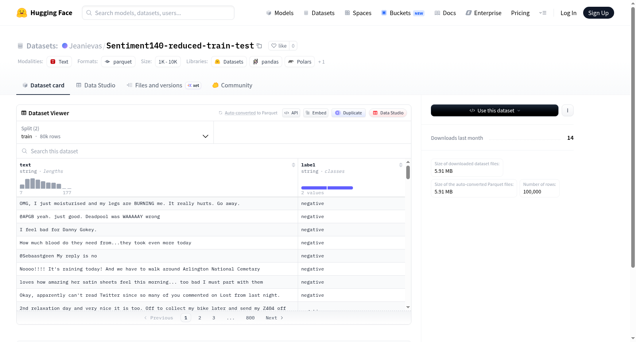Click the Embed button
The height and width of the screenshot is (342, 636).
[x=316, y=113]
